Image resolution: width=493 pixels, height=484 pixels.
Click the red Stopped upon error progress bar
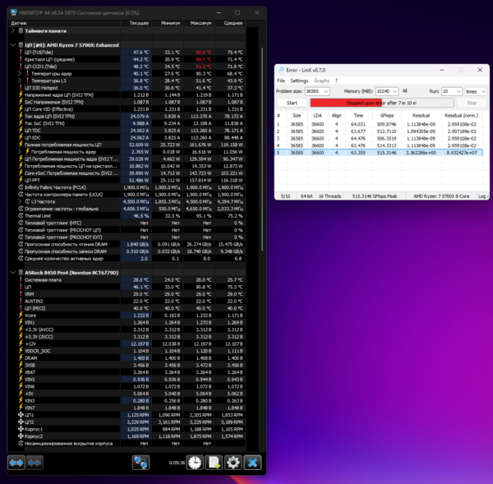coord(382,103)
